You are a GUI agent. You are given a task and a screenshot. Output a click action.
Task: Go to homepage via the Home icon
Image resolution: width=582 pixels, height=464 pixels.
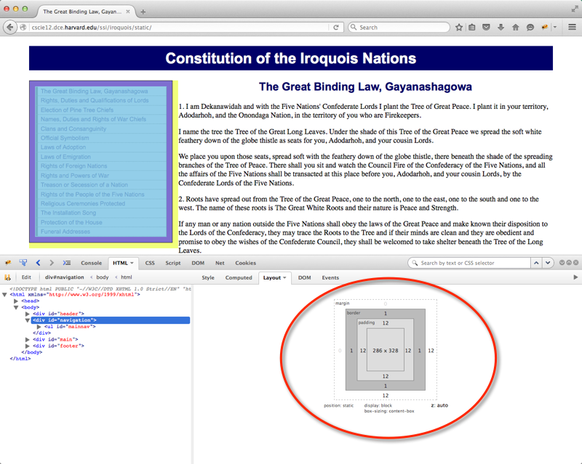pos(515,27)
